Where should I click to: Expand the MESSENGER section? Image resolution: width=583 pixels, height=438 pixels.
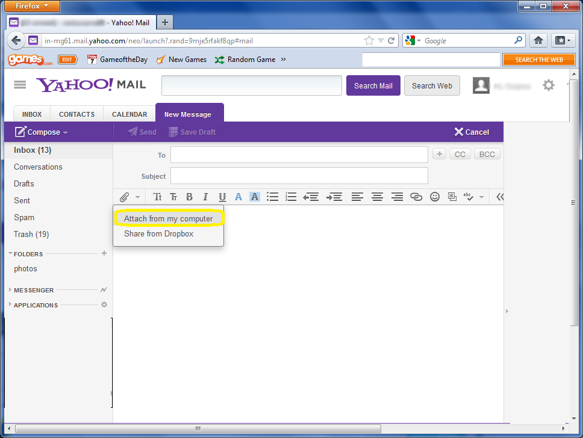point(10,290)
